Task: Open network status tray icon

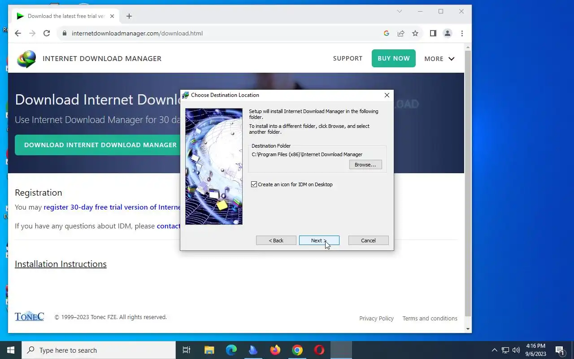Action: point(505,350)
